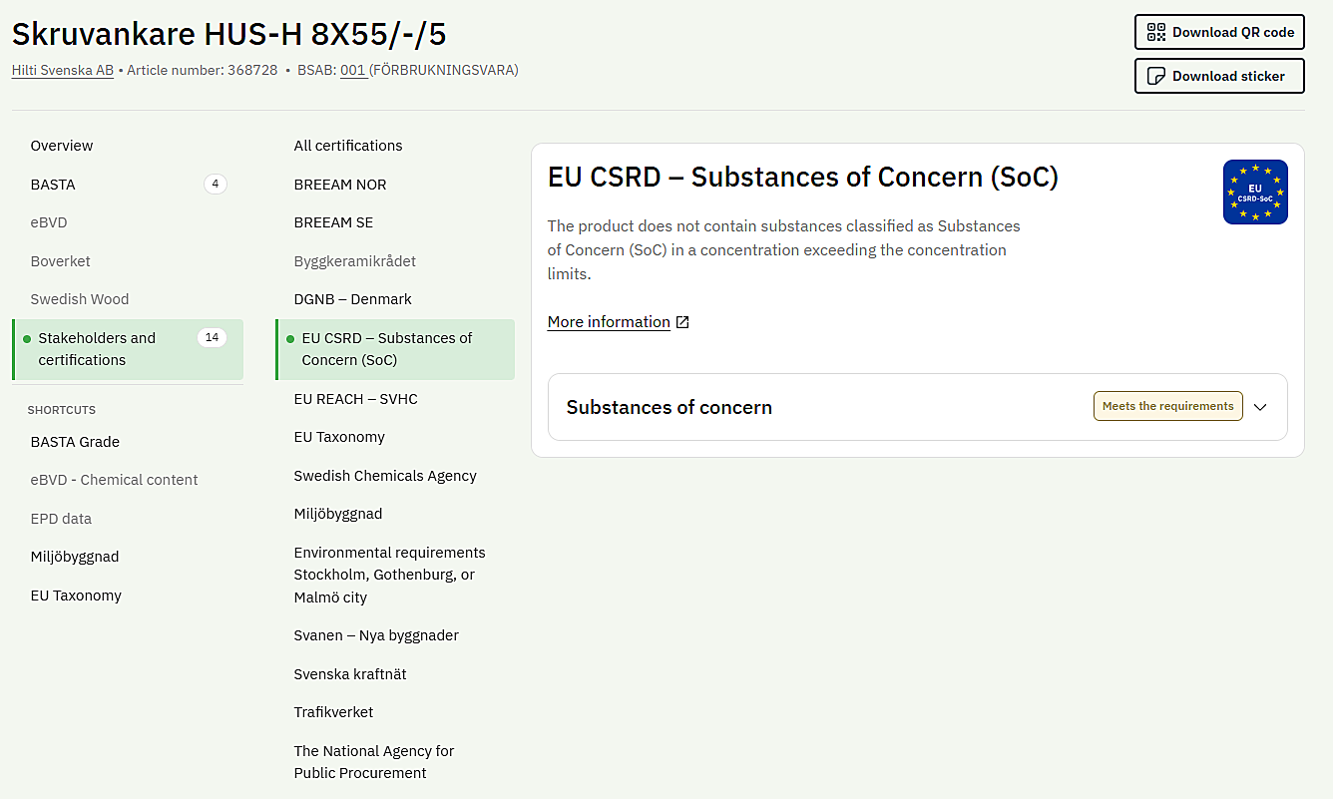
Task: Open the EU REACH – SVHC certification
Action: (x=356, y=399)
